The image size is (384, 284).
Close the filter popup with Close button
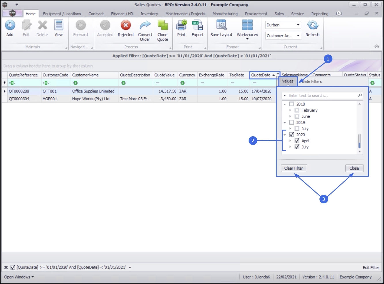pos(354,168)
